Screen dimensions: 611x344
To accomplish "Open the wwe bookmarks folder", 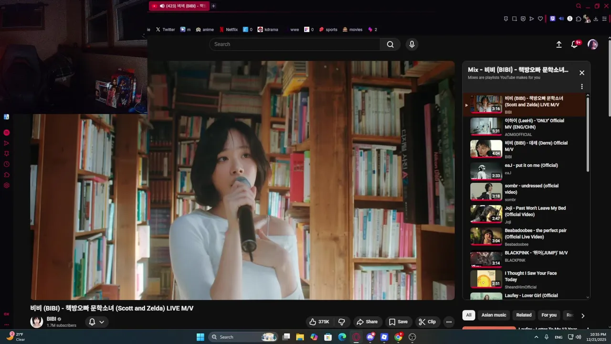I will coord(292,30).
